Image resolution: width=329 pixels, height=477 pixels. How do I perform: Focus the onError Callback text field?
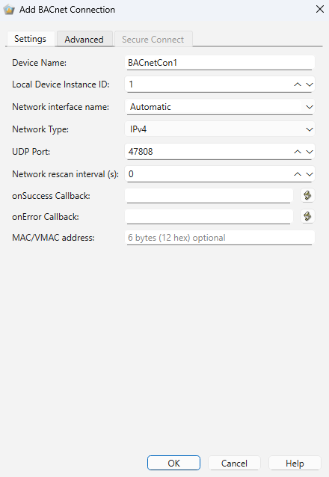pos(209,217)
